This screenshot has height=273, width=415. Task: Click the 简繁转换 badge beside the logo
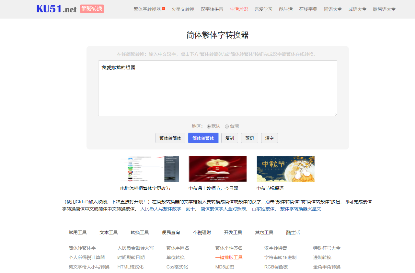click(x=92, y=9)
